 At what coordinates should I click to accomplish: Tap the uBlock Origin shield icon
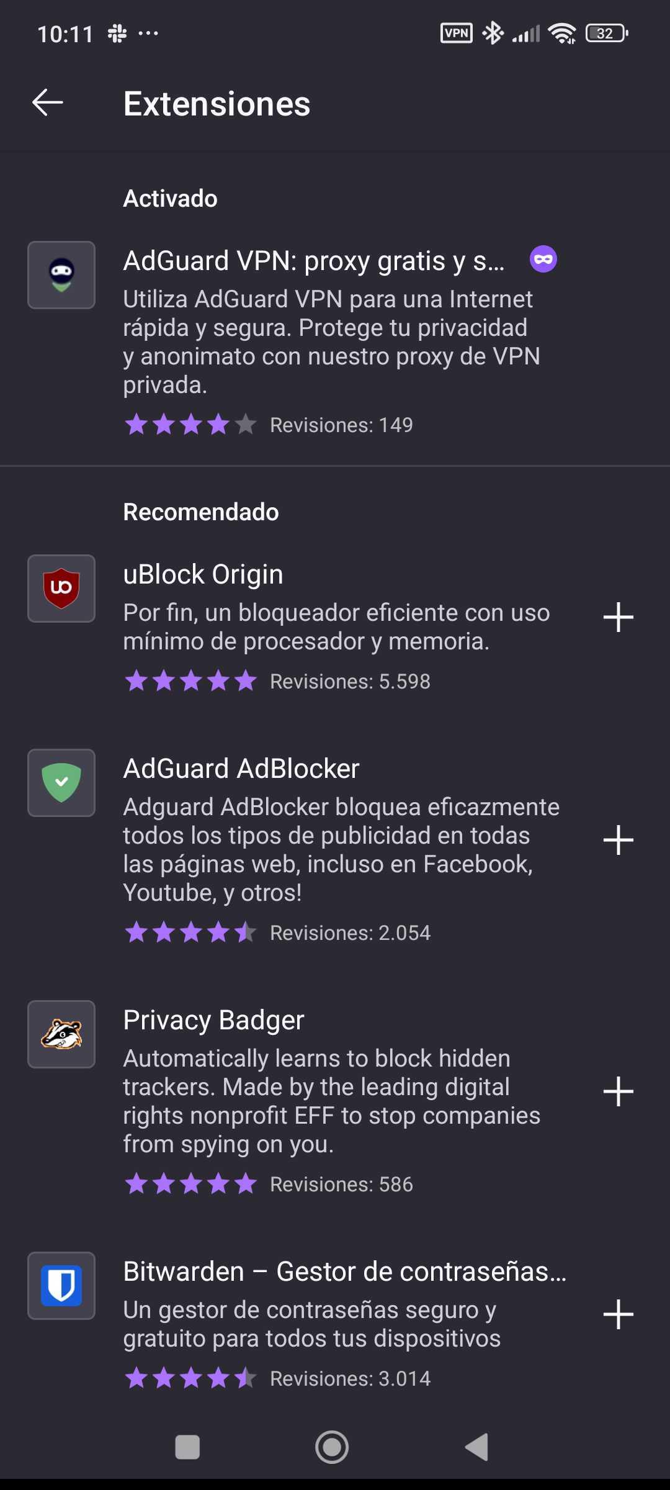click(x=61, y=589)
